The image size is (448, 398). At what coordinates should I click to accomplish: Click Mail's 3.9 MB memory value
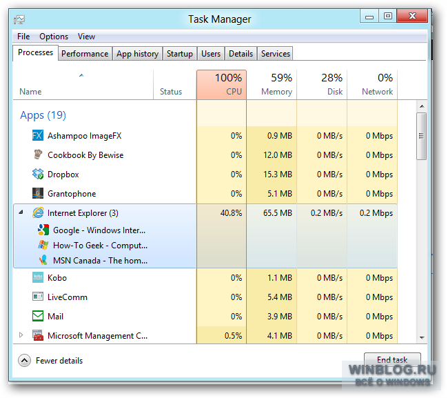pos(279,317)
